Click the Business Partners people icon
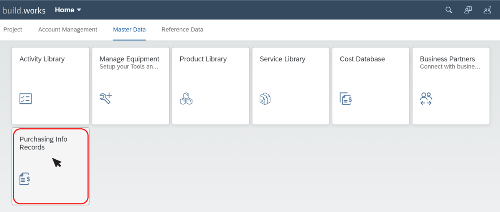500x212 pixels. [426, 99]
